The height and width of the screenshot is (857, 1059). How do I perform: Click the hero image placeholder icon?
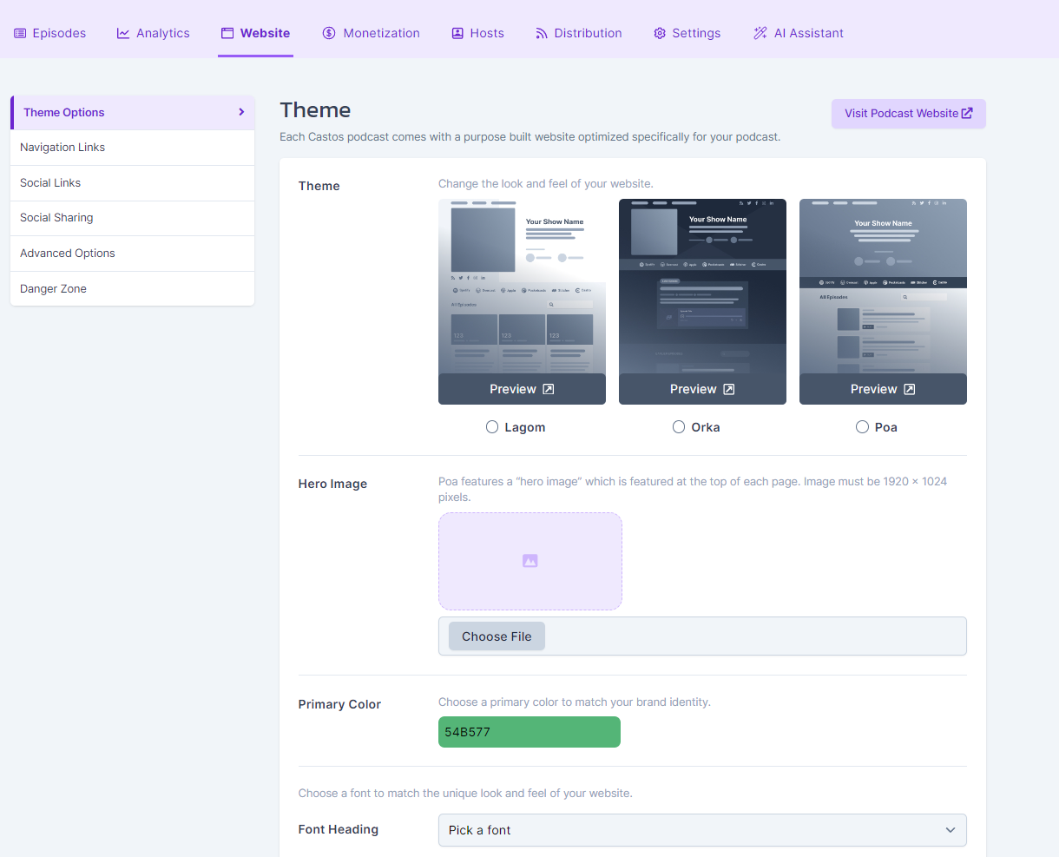tap(530, 561)
